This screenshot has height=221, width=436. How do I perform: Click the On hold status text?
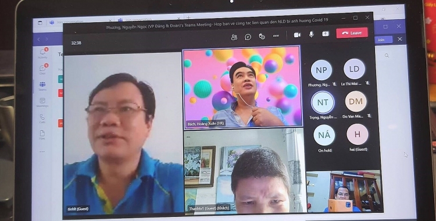pos(325,150)
